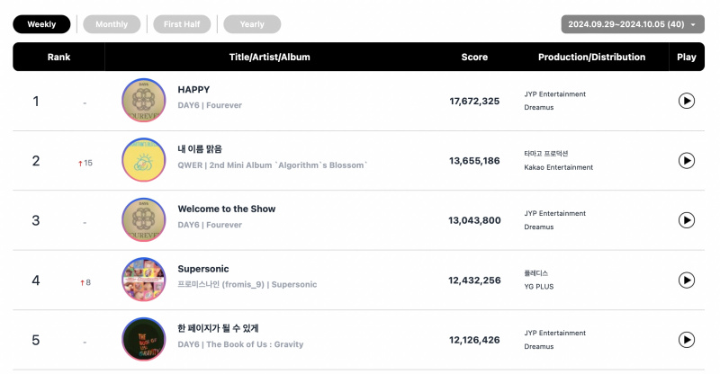The width and height of the screenshot is (720, 374).
Task: Open The Book of Us Gravity cover
Action: click(x=144, y=339)
